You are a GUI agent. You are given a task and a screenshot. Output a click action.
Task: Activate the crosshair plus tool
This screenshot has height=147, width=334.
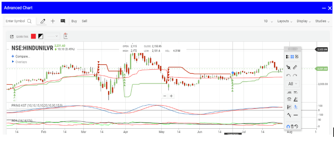(x=53, y=21)
